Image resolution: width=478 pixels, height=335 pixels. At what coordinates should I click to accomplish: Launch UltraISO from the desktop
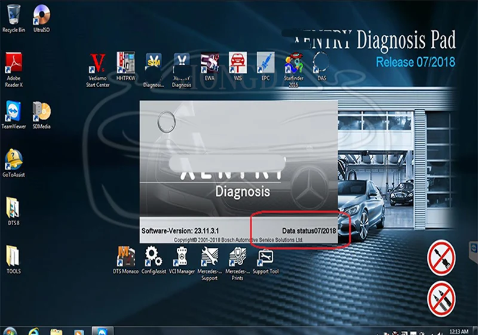pyautogui.click(x=41, y=19)
